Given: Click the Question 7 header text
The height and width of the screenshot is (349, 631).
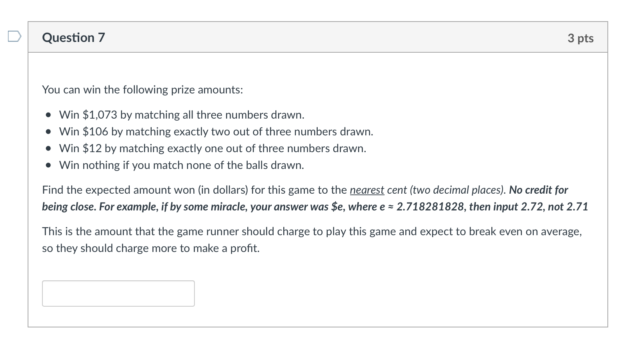Looking at the screenshot, I should 74,38.
